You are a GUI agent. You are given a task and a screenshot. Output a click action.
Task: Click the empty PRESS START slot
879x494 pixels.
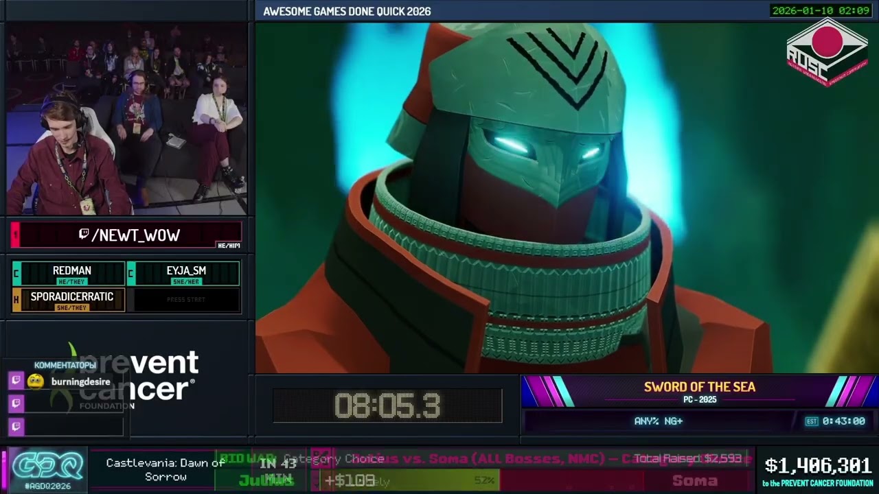tap(186, 300)
